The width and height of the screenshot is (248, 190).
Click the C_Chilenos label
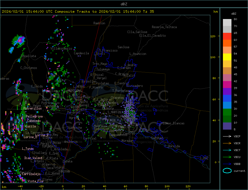tap(29, 68)
